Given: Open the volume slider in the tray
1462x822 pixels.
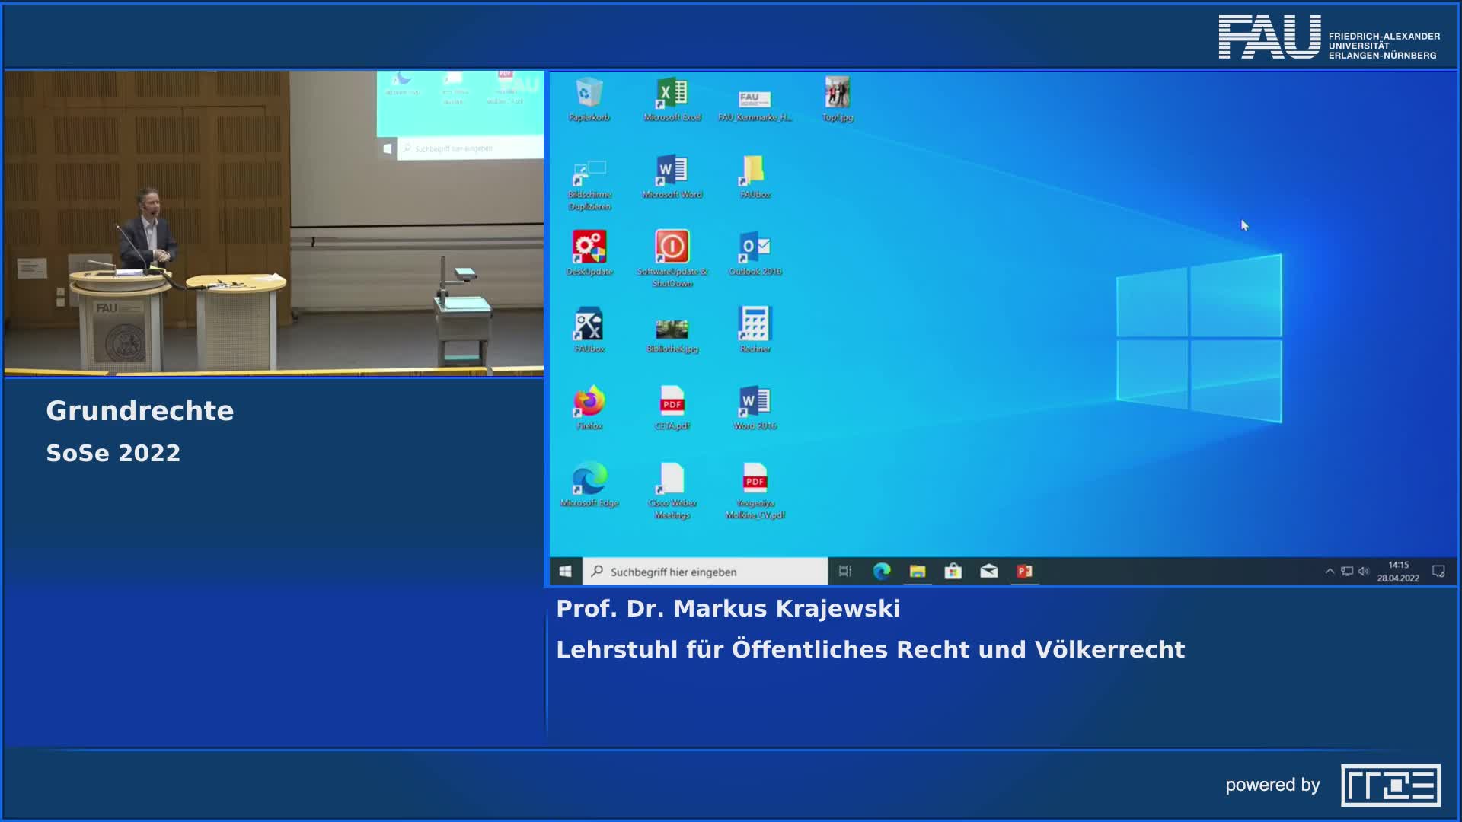Looking at the screenshot, I should click(x=1364, y=570).
